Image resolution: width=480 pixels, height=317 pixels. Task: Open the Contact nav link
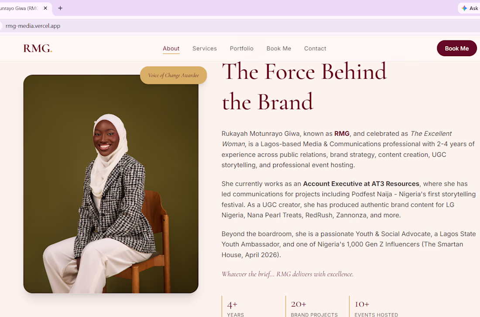(315, 49)
